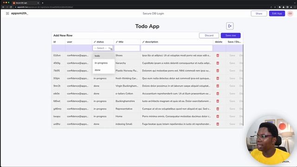Click the done status of the Virgin Buckingham row

click(96, 86)
